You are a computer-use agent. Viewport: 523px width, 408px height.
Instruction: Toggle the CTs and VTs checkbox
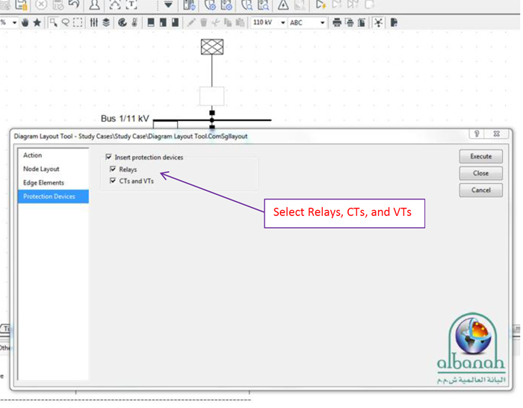[x=114, y=182]
